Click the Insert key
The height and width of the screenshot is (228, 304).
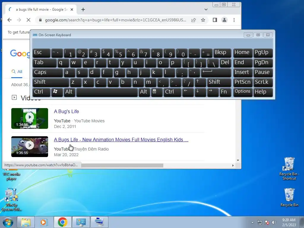243,73
